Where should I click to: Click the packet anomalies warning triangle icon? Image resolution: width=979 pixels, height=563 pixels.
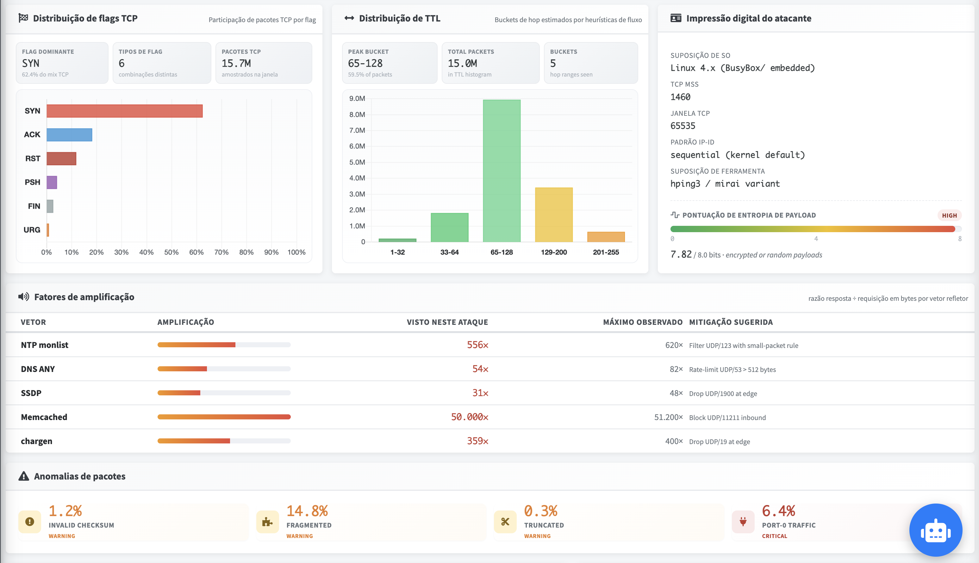[x=24, y=476]
